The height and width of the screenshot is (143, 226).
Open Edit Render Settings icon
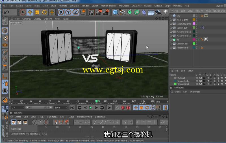106,12
